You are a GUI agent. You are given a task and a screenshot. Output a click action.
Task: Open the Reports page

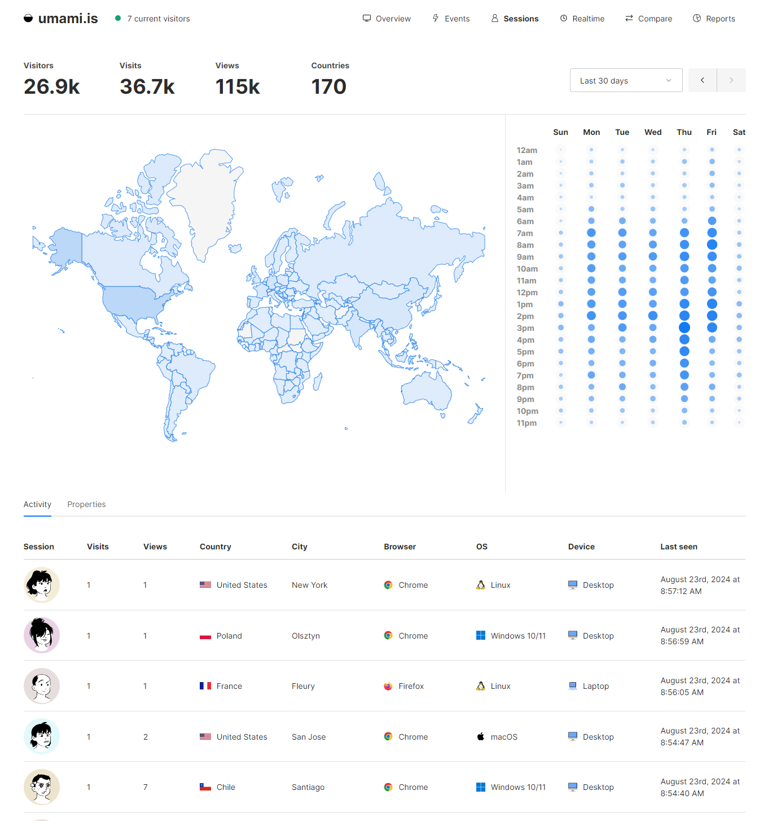pyautogui.click(x=714, y=19)
